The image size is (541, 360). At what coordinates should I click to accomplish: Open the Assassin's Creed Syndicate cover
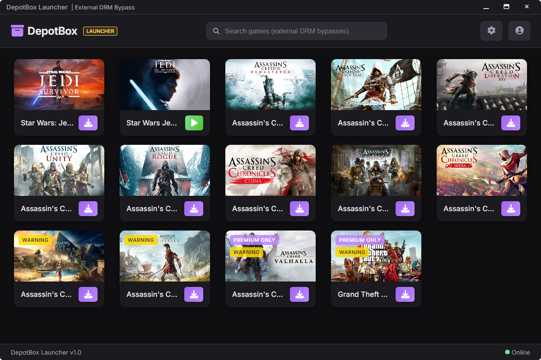coord(376,171)
